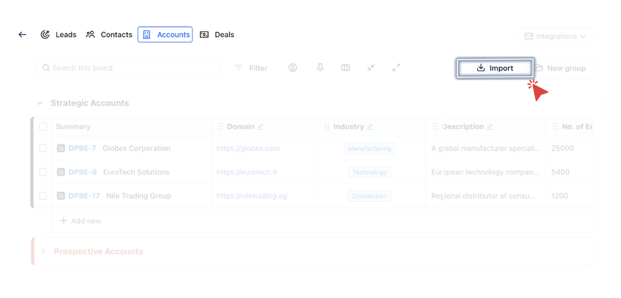
Task: Click the person filter icon
Action: click(x=293, y=68)
